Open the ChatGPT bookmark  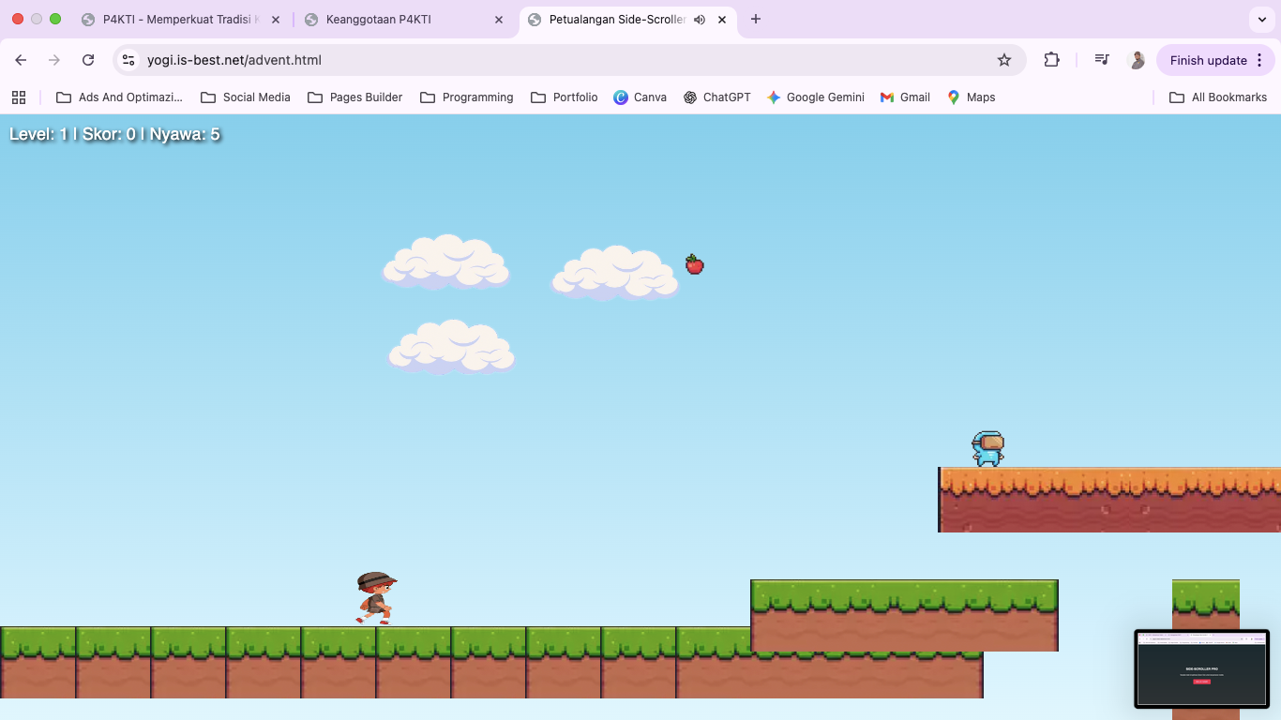pyautogui.click(x=716, y=97)
